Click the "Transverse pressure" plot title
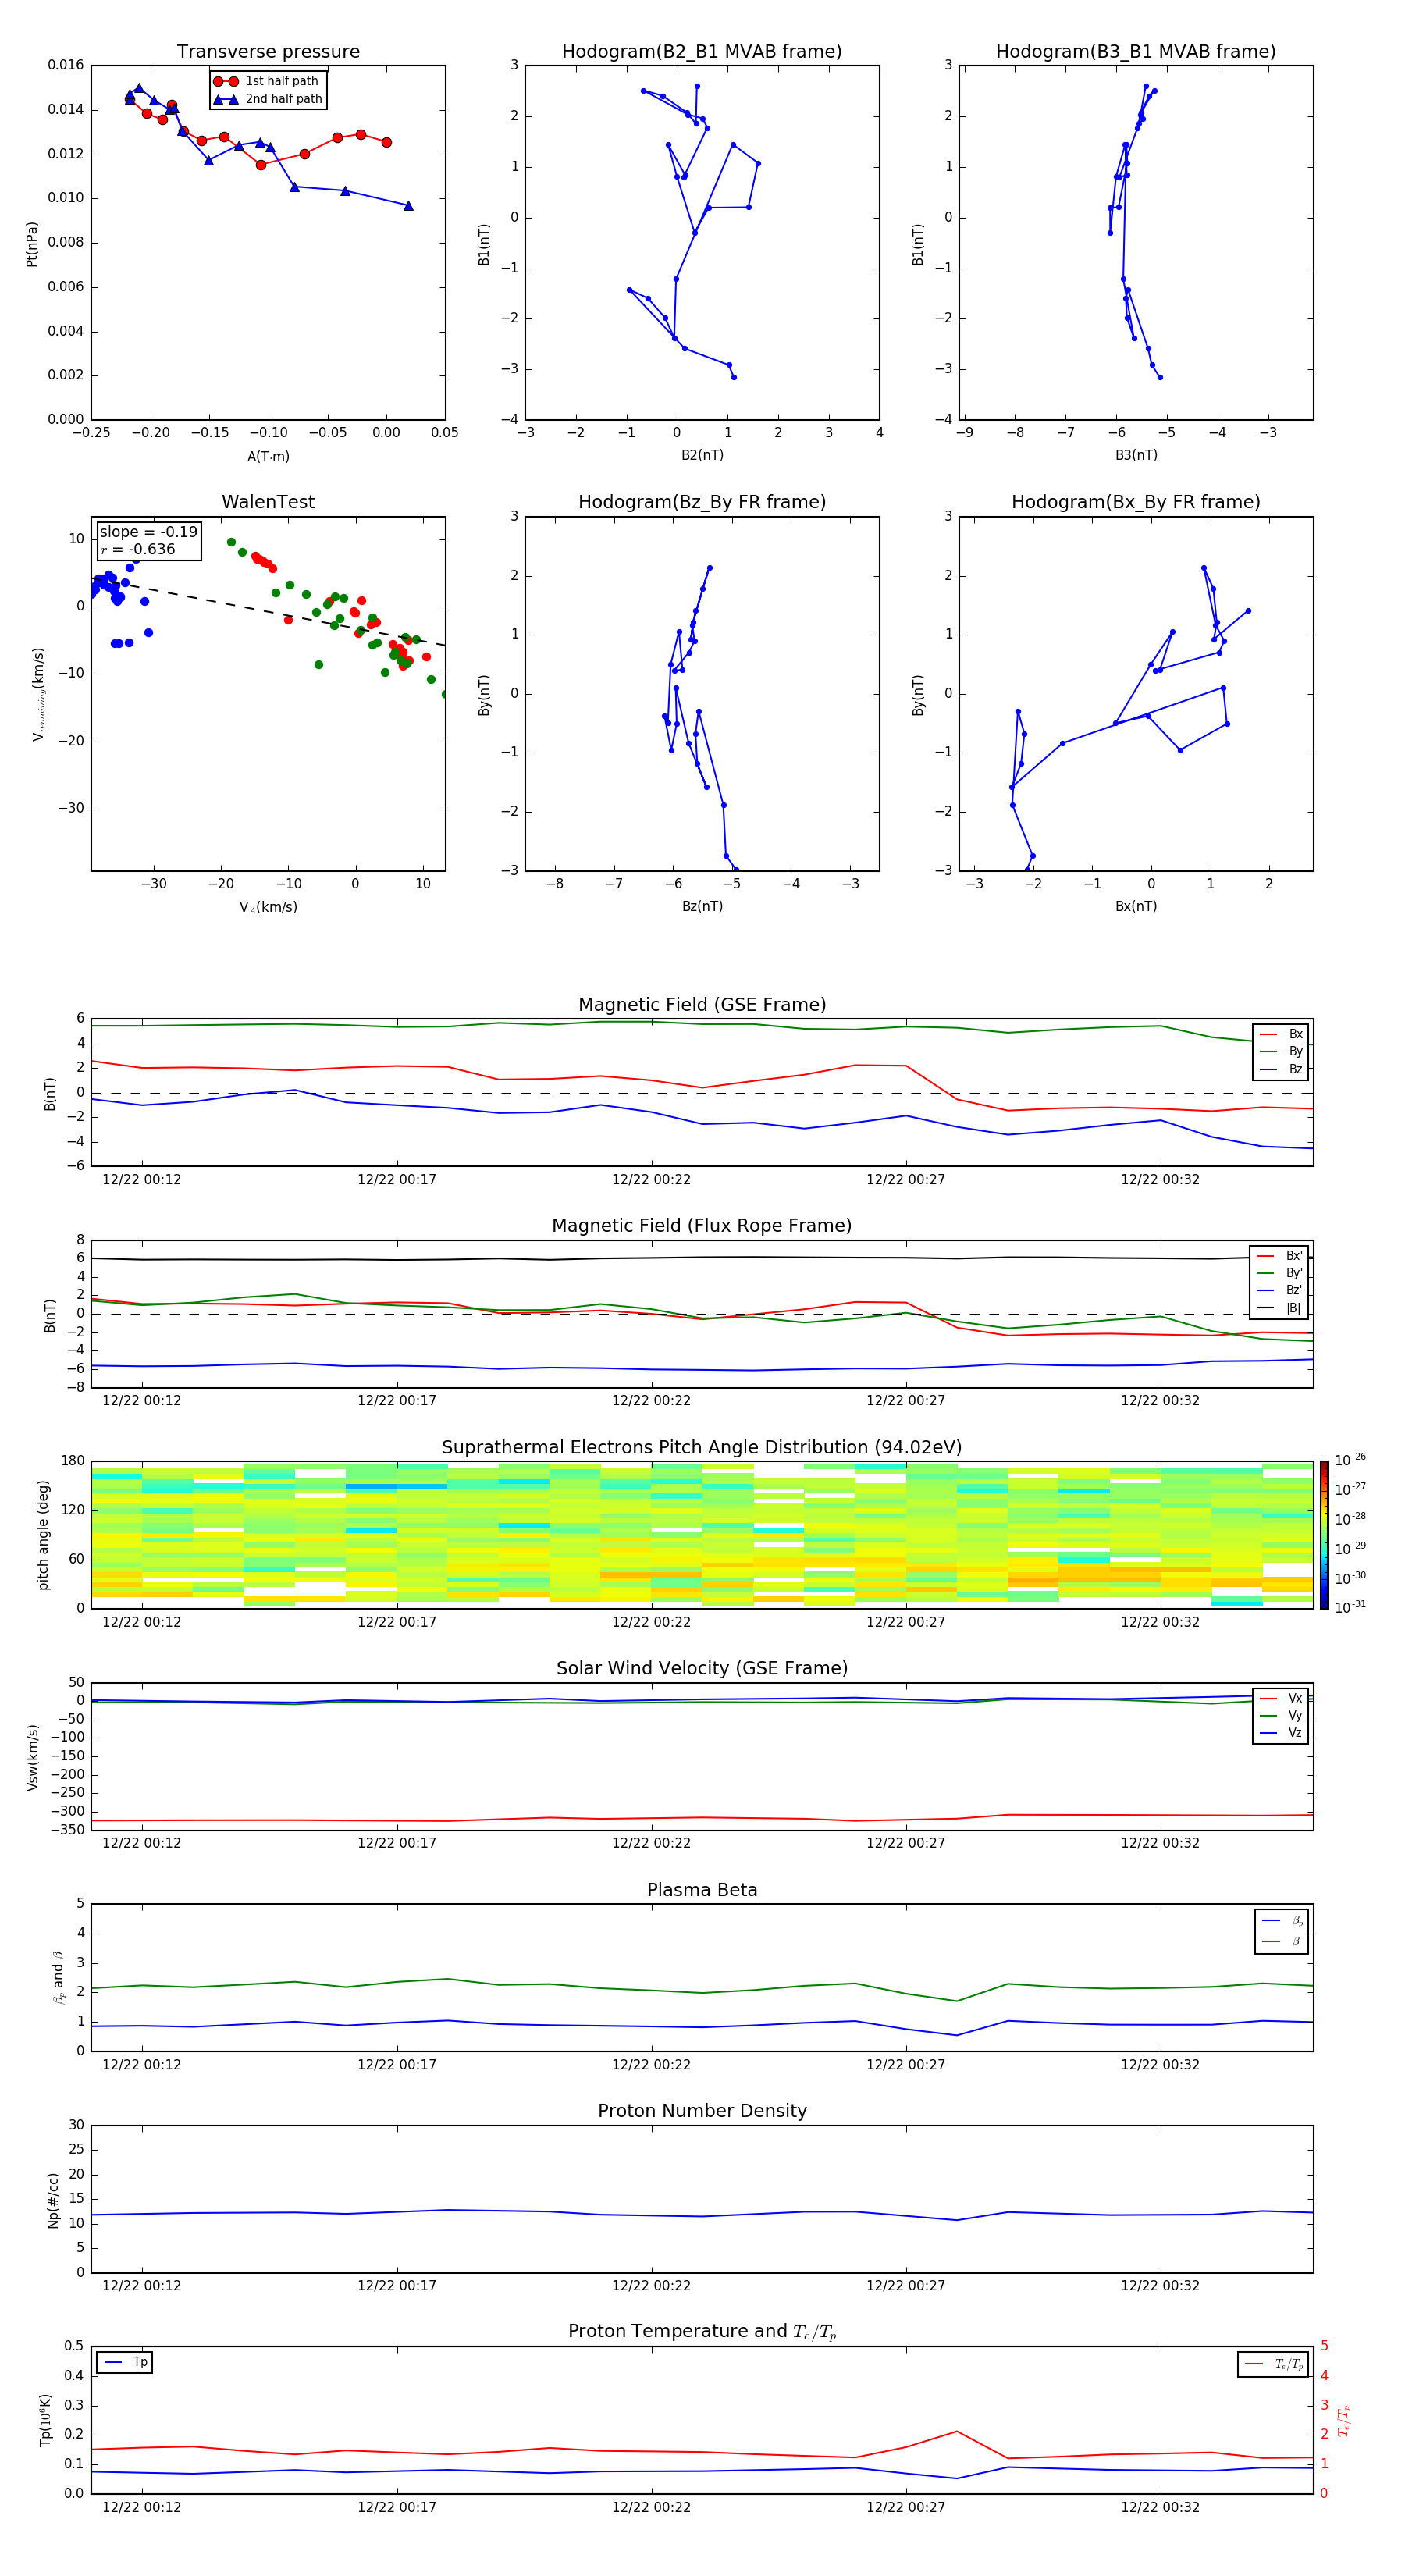This screenshot has width=1405, height=2576. [268, 52]
